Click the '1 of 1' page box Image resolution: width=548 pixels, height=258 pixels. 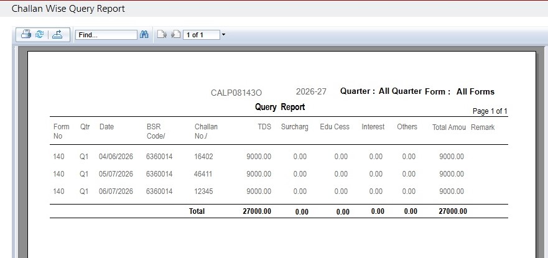tap(202, 35)
